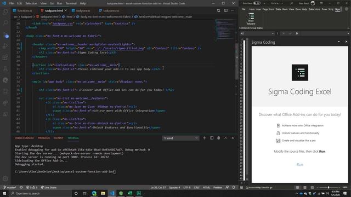Open the Excel Name Box dropdown arrow
Screen dimensions: 351x197
pos(273,33)
